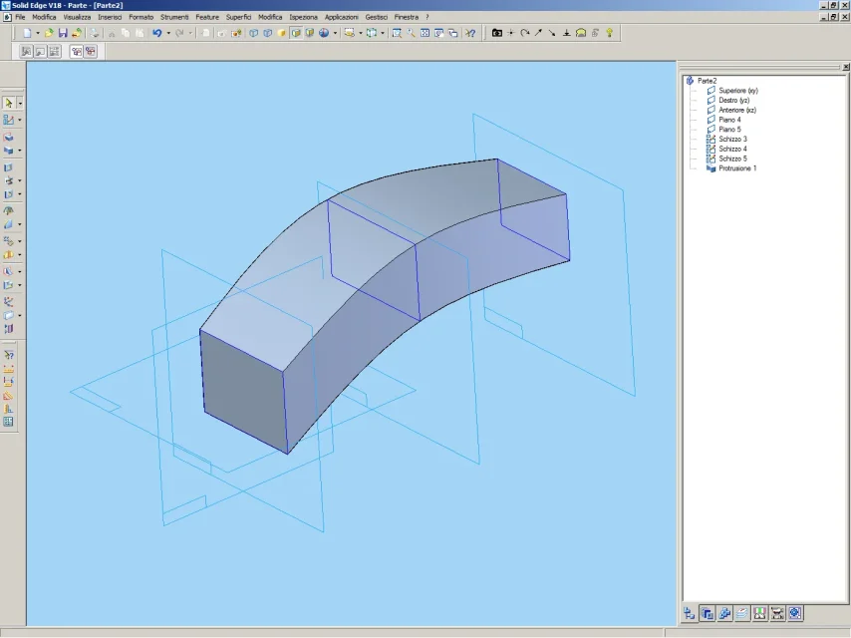The image size is (851, 638).
Task: Open the Formato menu
Action: (142, 17)
